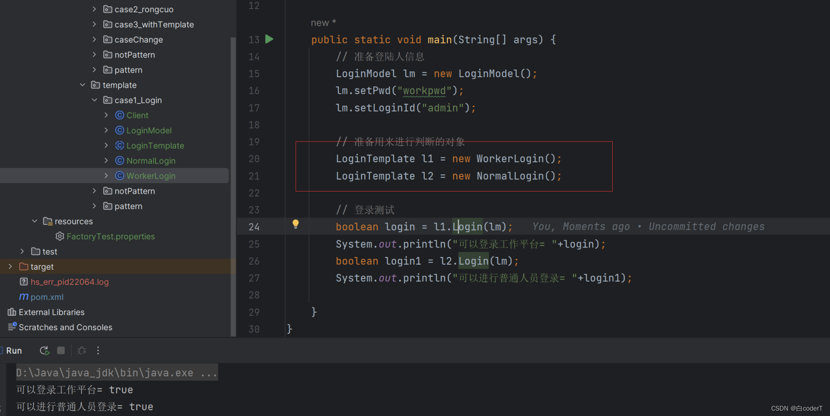
Task: Click console output '可以登录工作平台= true'
Action: pos(75,390)
